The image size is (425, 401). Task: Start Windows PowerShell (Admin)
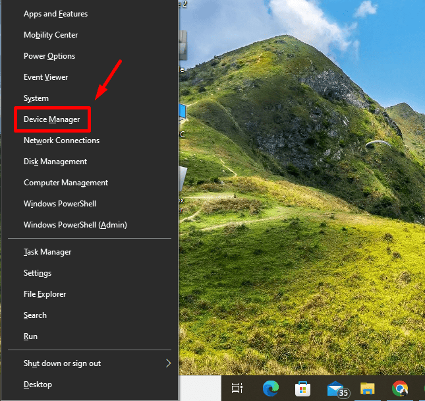coord(90,225)
